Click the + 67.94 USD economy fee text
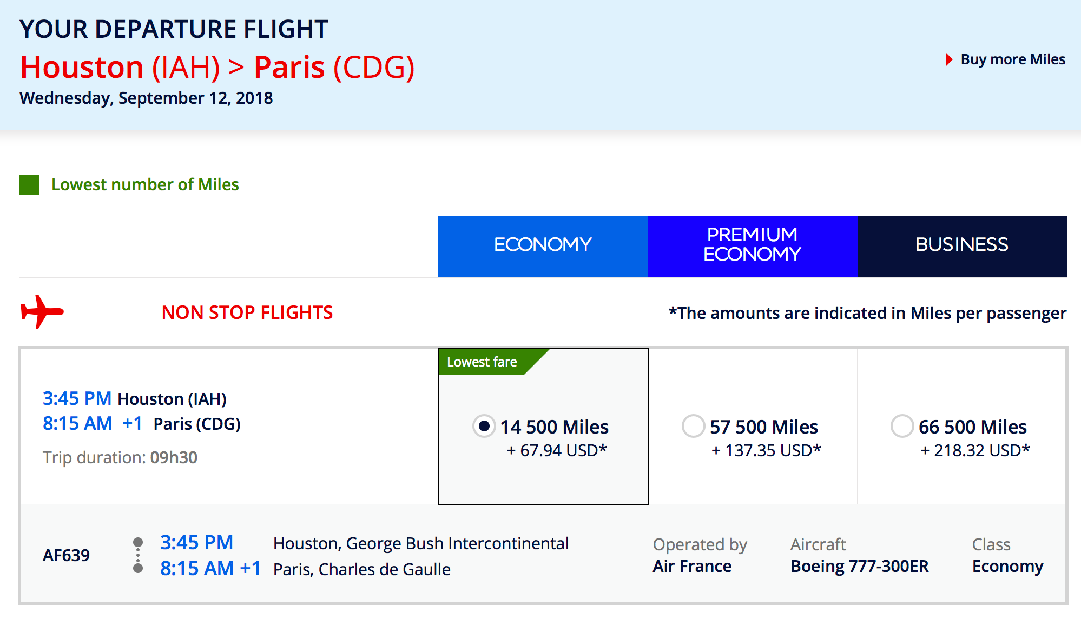This screenshot has height=626, width=1081. [557, 450]
